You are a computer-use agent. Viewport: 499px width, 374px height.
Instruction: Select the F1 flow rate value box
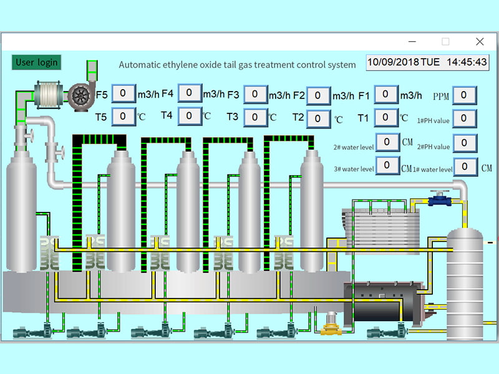pyautogui.click(x=386, y=94)
